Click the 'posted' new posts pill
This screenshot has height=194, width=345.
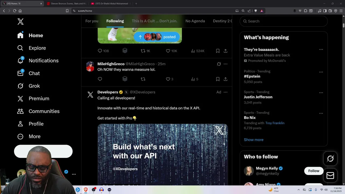point(157,37)
